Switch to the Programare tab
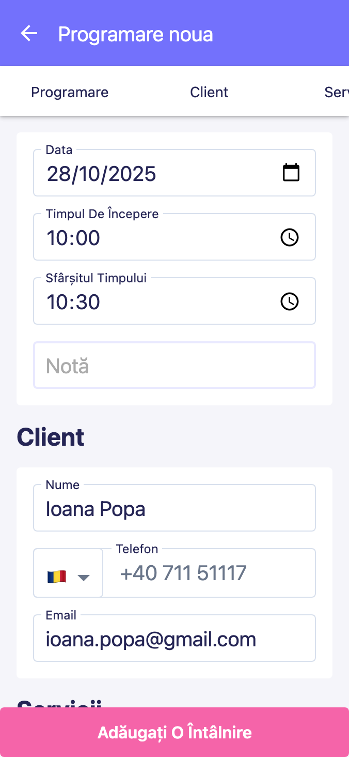This screenshot has width=349, height=757. click(x=70, y=92)
